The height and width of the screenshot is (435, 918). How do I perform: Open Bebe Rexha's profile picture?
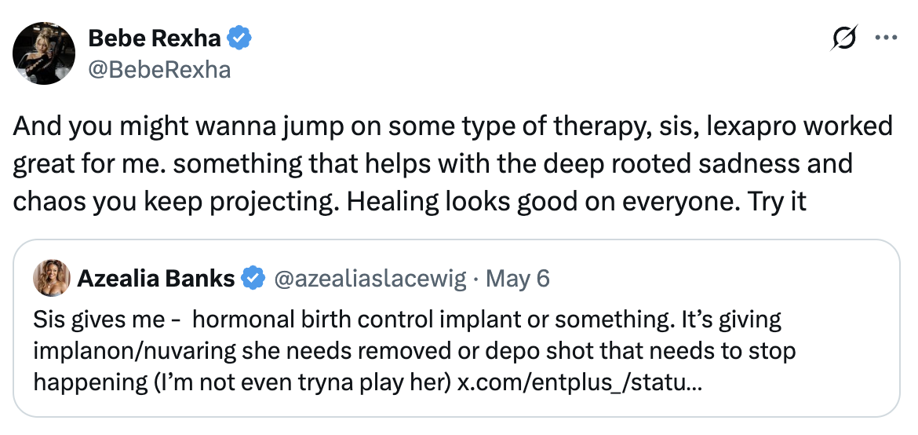pyautogui.click(x=44, y=53)
